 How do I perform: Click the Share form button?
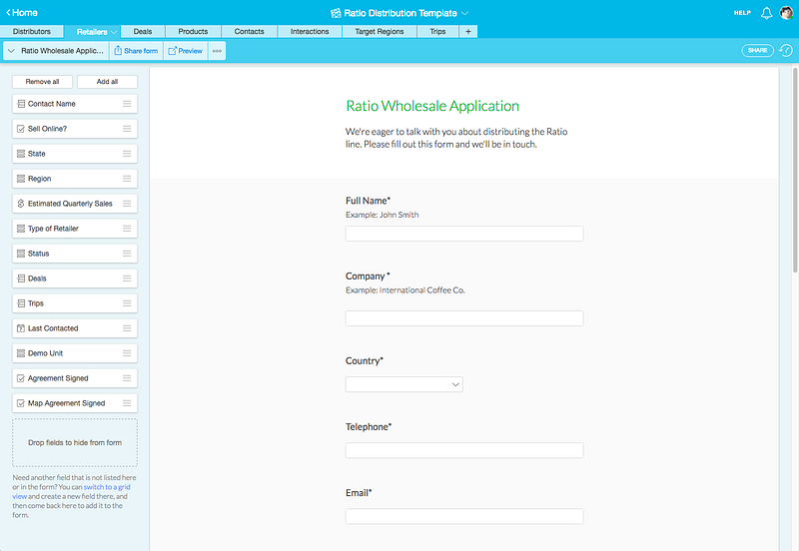(x=136, y=51)
